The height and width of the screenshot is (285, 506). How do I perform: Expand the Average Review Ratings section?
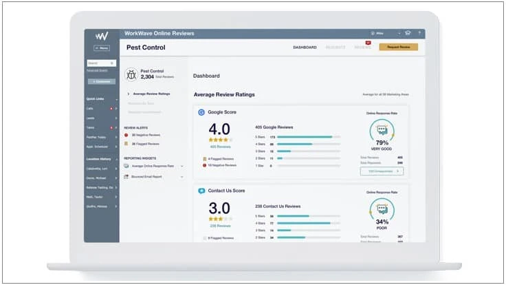(x=129, y=93)
